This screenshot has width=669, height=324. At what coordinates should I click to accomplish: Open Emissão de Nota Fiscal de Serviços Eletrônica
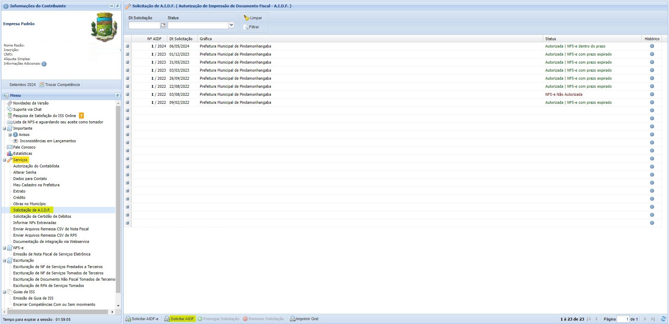tap(52, 254)
